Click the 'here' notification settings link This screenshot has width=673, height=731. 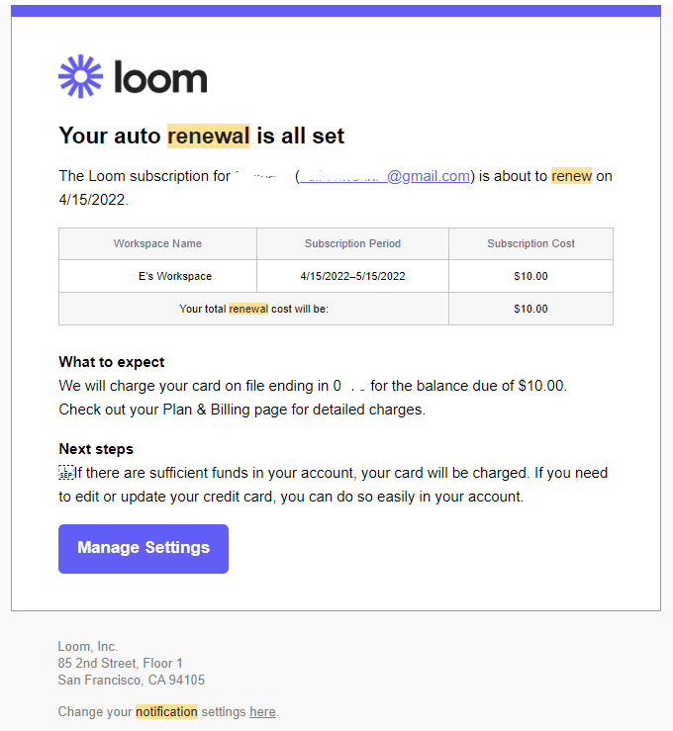coord(262,711)
